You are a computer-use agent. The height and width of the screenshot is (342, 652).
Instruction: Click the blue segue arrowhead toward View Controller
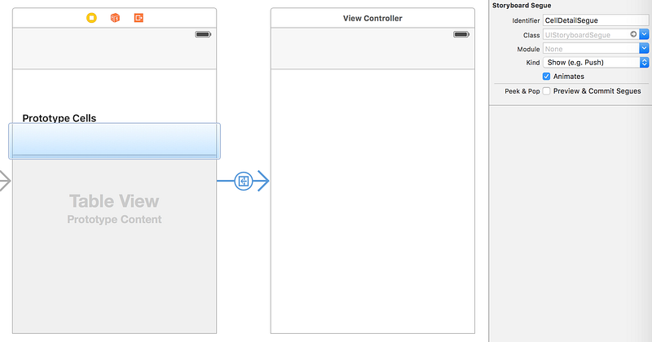click(x=262, y=181)
